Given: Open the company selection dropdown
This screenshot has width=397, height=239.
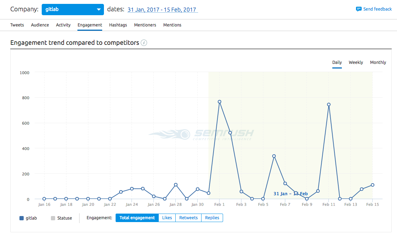Looking at the screenshot, I should click(72, 9).
